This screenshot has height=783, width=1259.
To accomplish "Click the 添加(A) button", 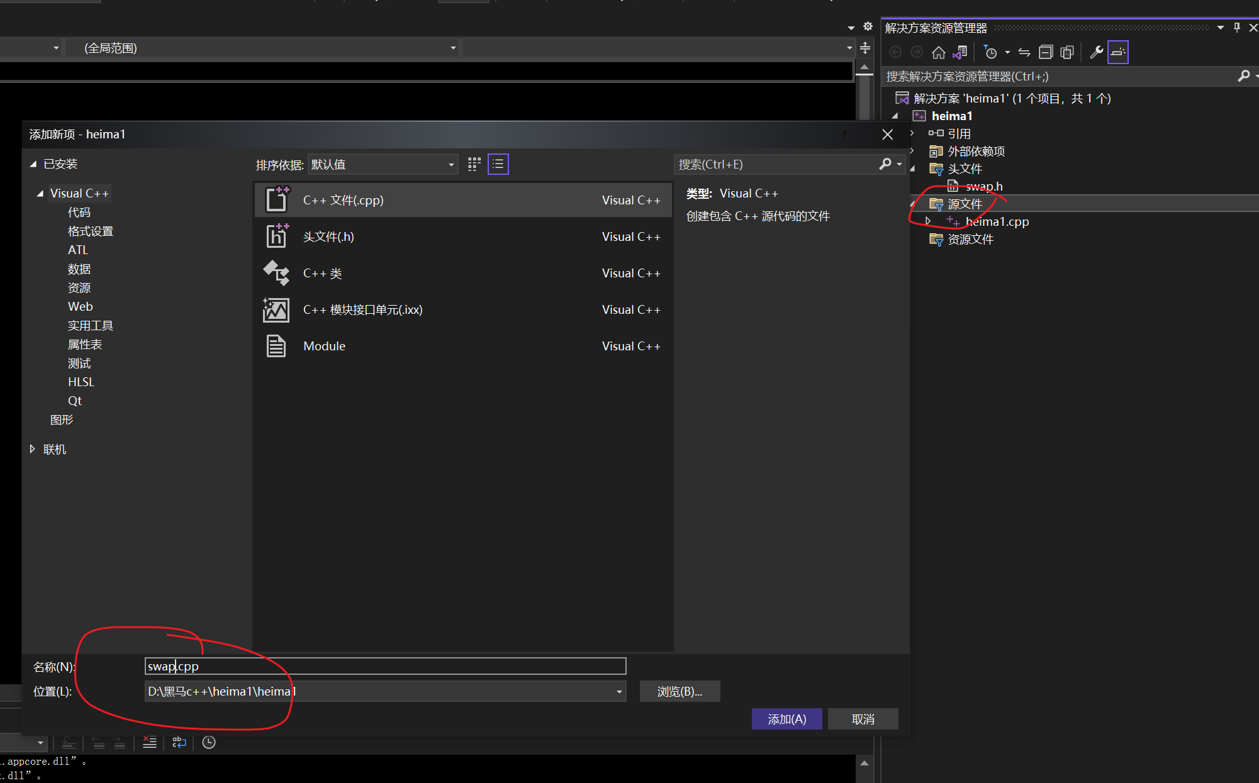I will point(786,719).
